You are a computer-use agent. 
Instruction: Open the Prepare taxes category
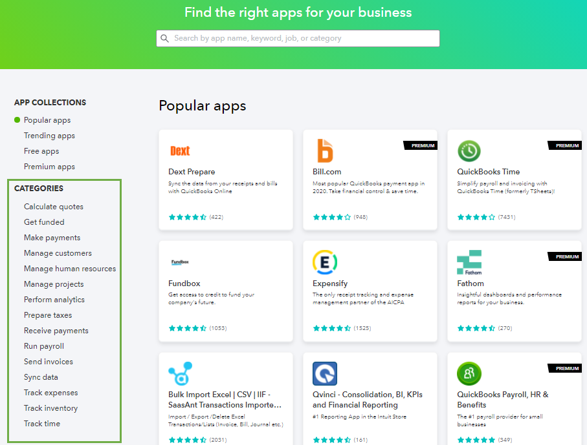[x=48, y=315]
